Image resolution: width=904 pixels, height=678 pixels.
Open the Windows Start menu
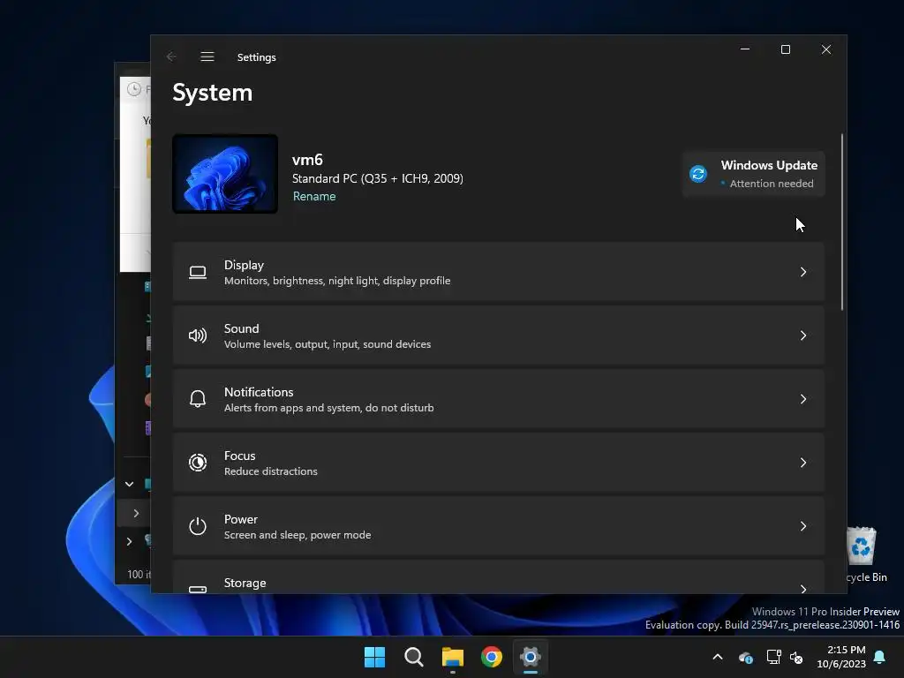tap(374, 657)
